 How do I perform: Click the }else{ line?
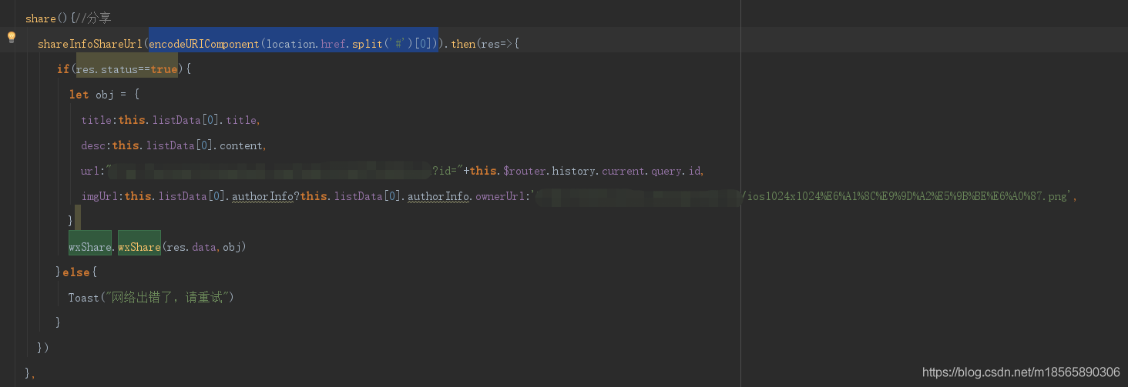(76, 272)
